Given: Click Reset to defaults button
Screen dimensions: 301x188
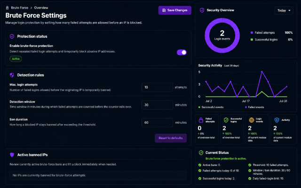Looking at the screenshot, I should pos(171,138).
